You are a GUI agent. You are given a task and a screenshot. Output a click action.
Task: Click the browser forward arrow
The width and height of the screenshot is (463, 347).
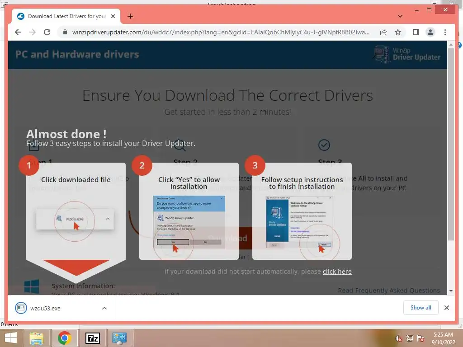[x=33, y=32]
